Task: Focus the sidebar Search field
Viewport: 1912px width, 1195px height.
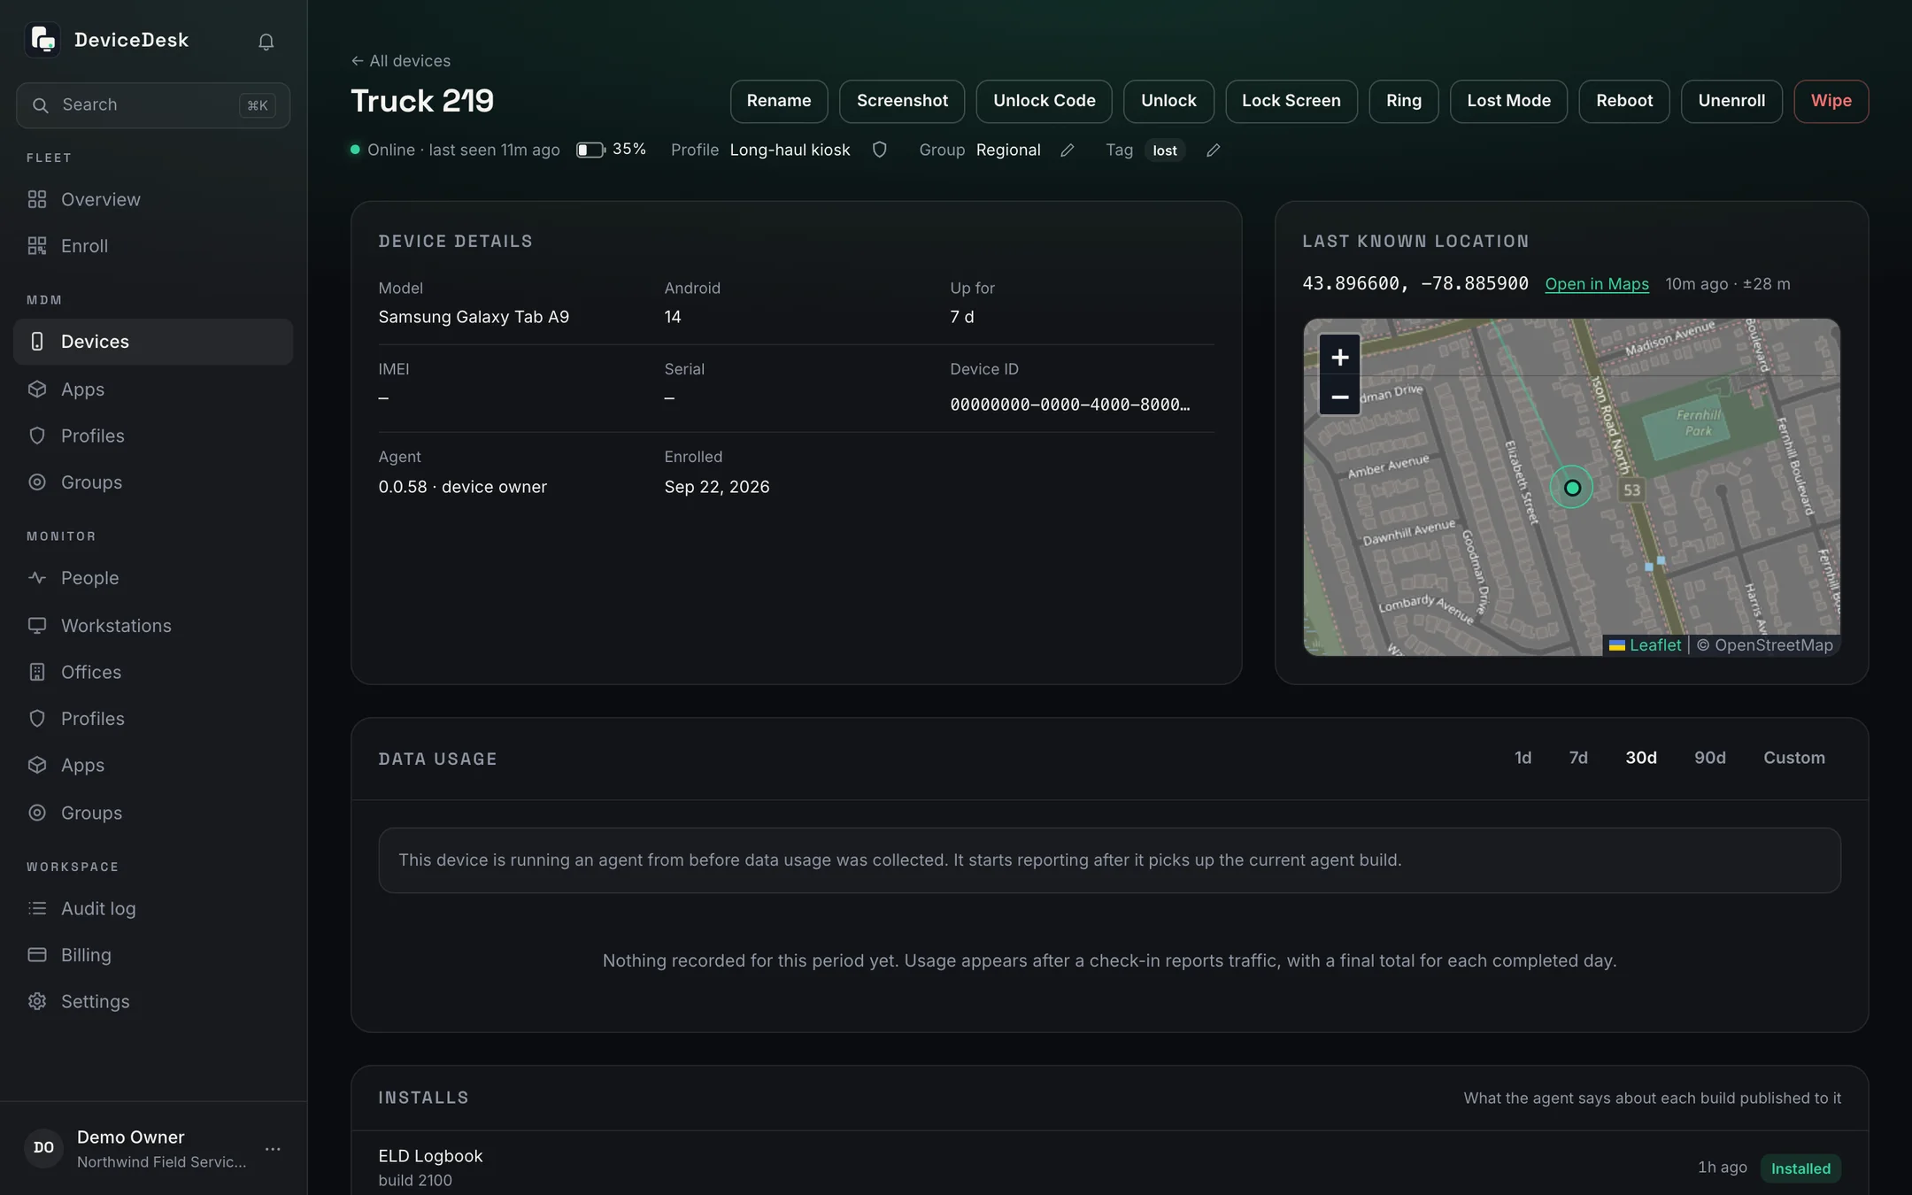Action: pyautogui.click(x=153, y=105)
